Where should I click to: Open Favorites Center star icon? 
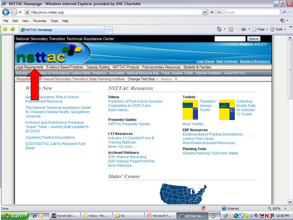[x=5, y=29]
